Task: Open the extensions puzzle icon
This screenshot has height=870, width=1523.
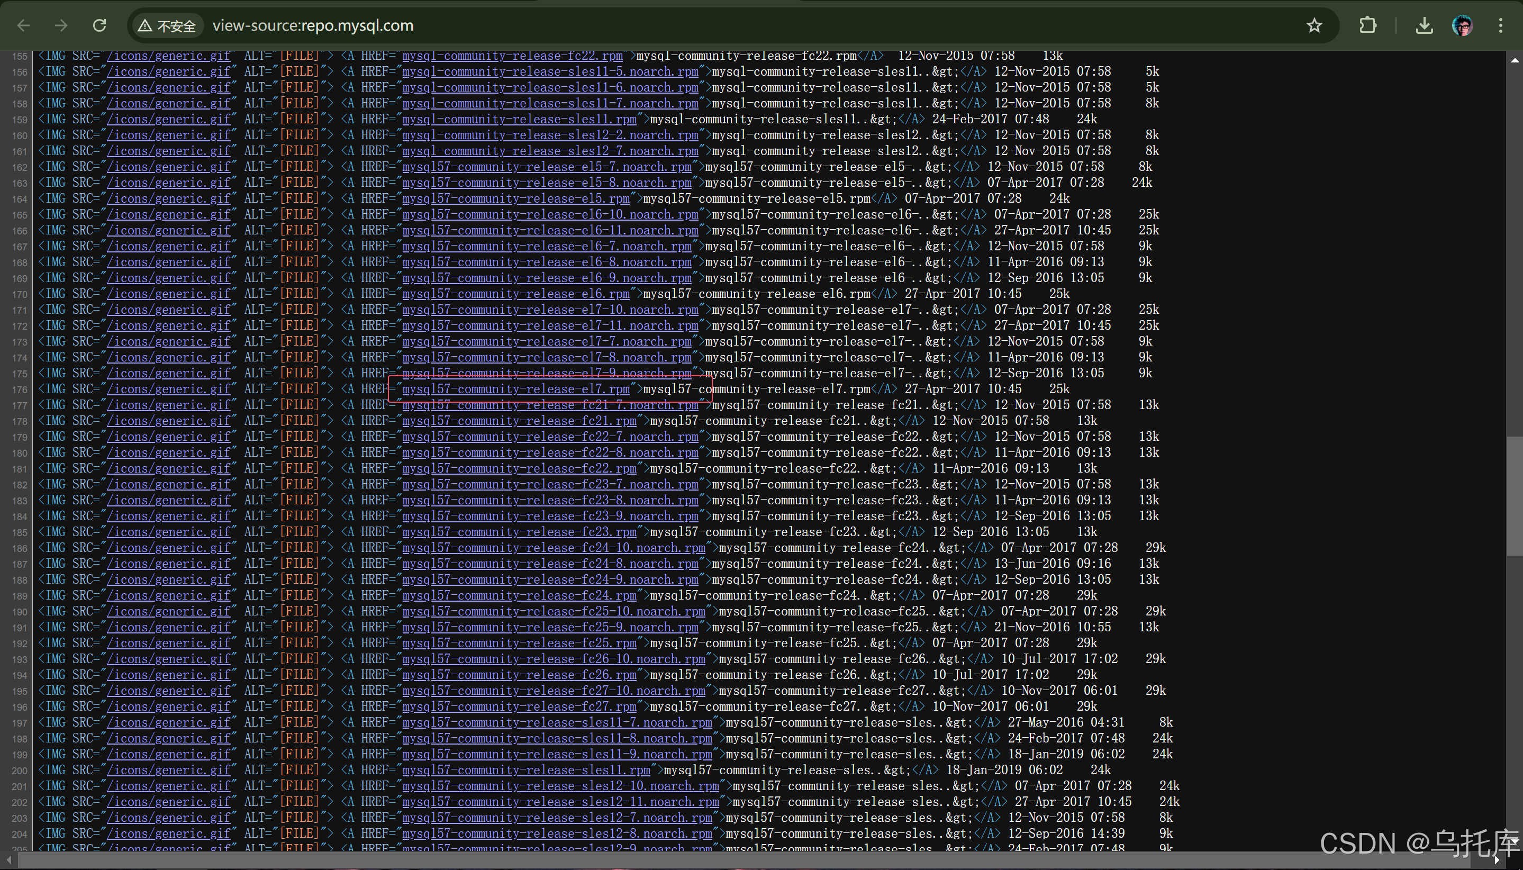Action: click(x=1367, y=26)
